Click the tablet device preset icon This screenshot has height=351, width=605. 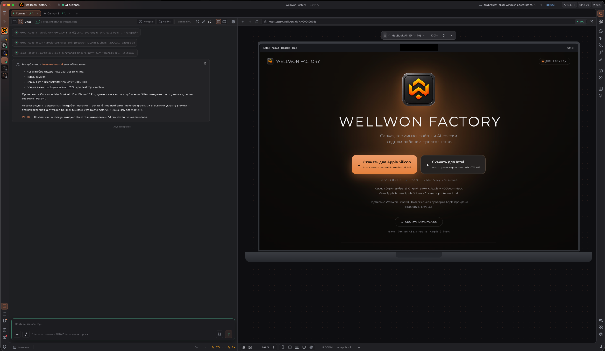290,347
